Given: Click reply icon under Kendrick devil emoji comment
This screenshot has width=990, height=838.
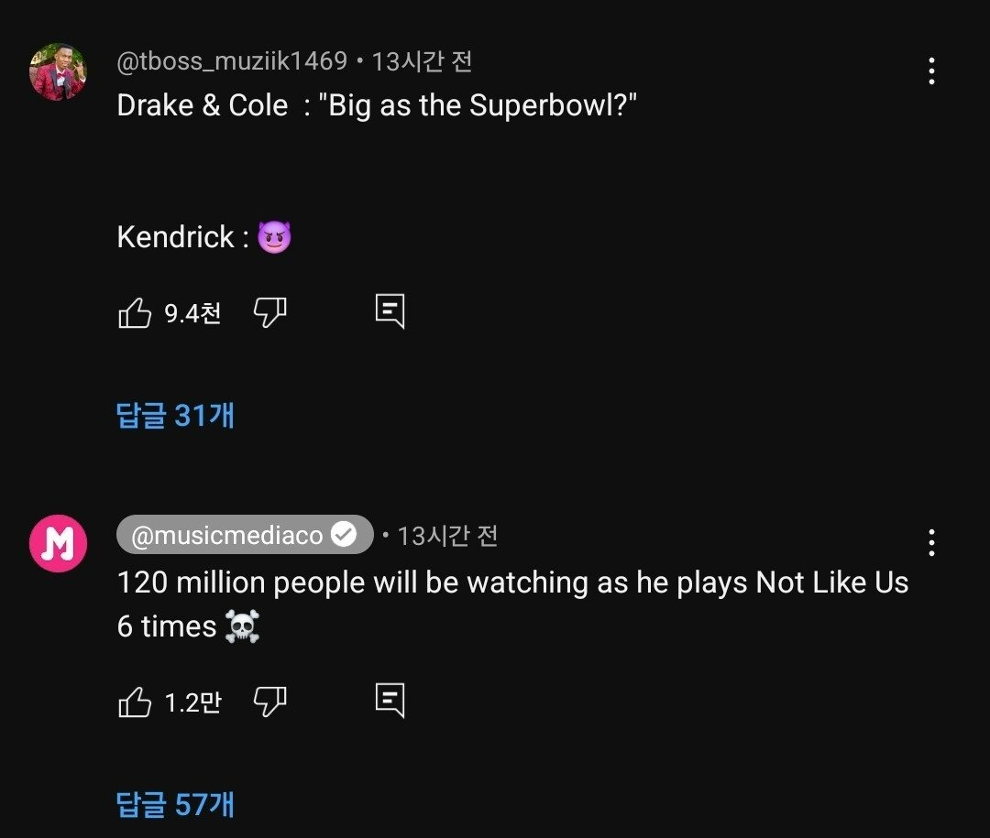Looking at the screenshot, I should 390,311.
